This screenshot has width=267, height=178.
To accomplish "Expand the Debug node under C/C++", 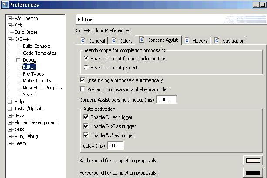I will [18, 60].
